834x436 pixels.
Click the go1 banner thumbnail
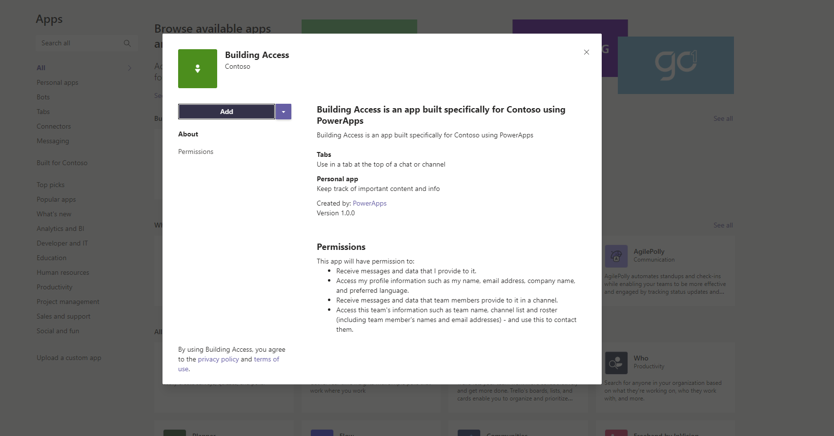point(676,65)
